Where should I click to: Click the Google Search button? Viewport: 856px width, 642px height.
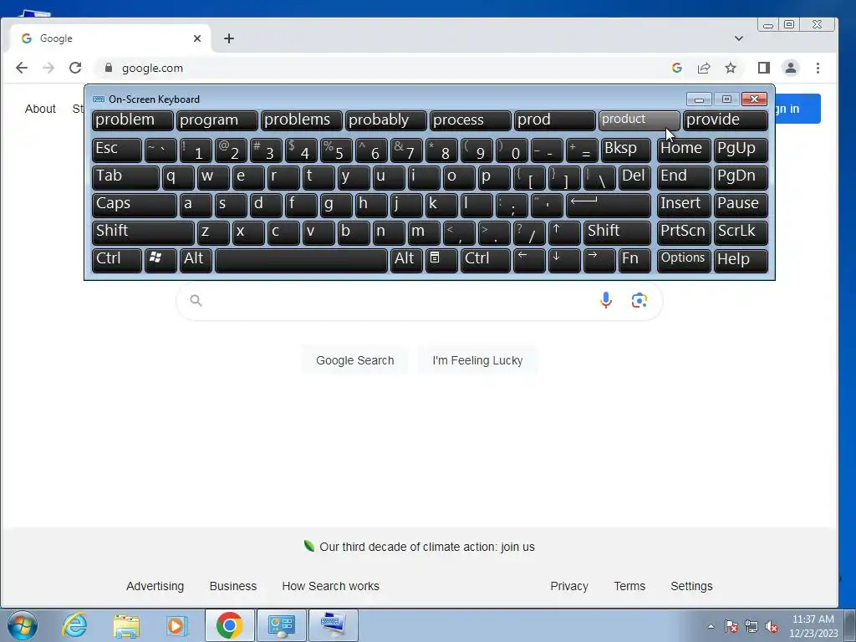pyautogui.click(x=354, y=360)
